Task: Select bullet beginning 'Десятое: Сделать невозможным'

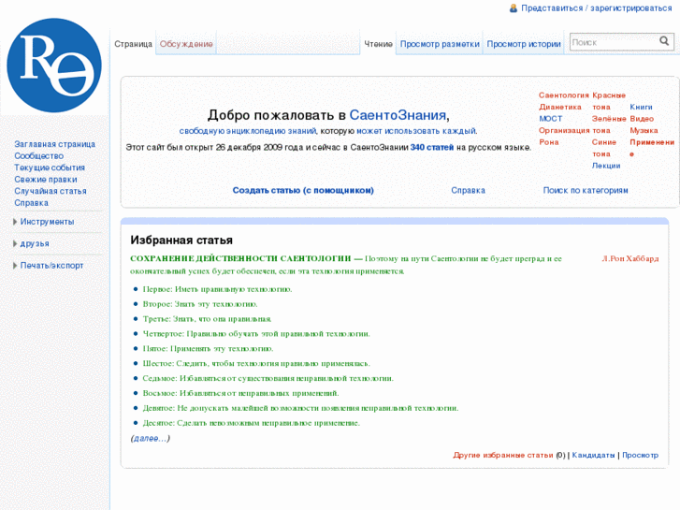Action: pyautogui.click(x=251, y=423)
